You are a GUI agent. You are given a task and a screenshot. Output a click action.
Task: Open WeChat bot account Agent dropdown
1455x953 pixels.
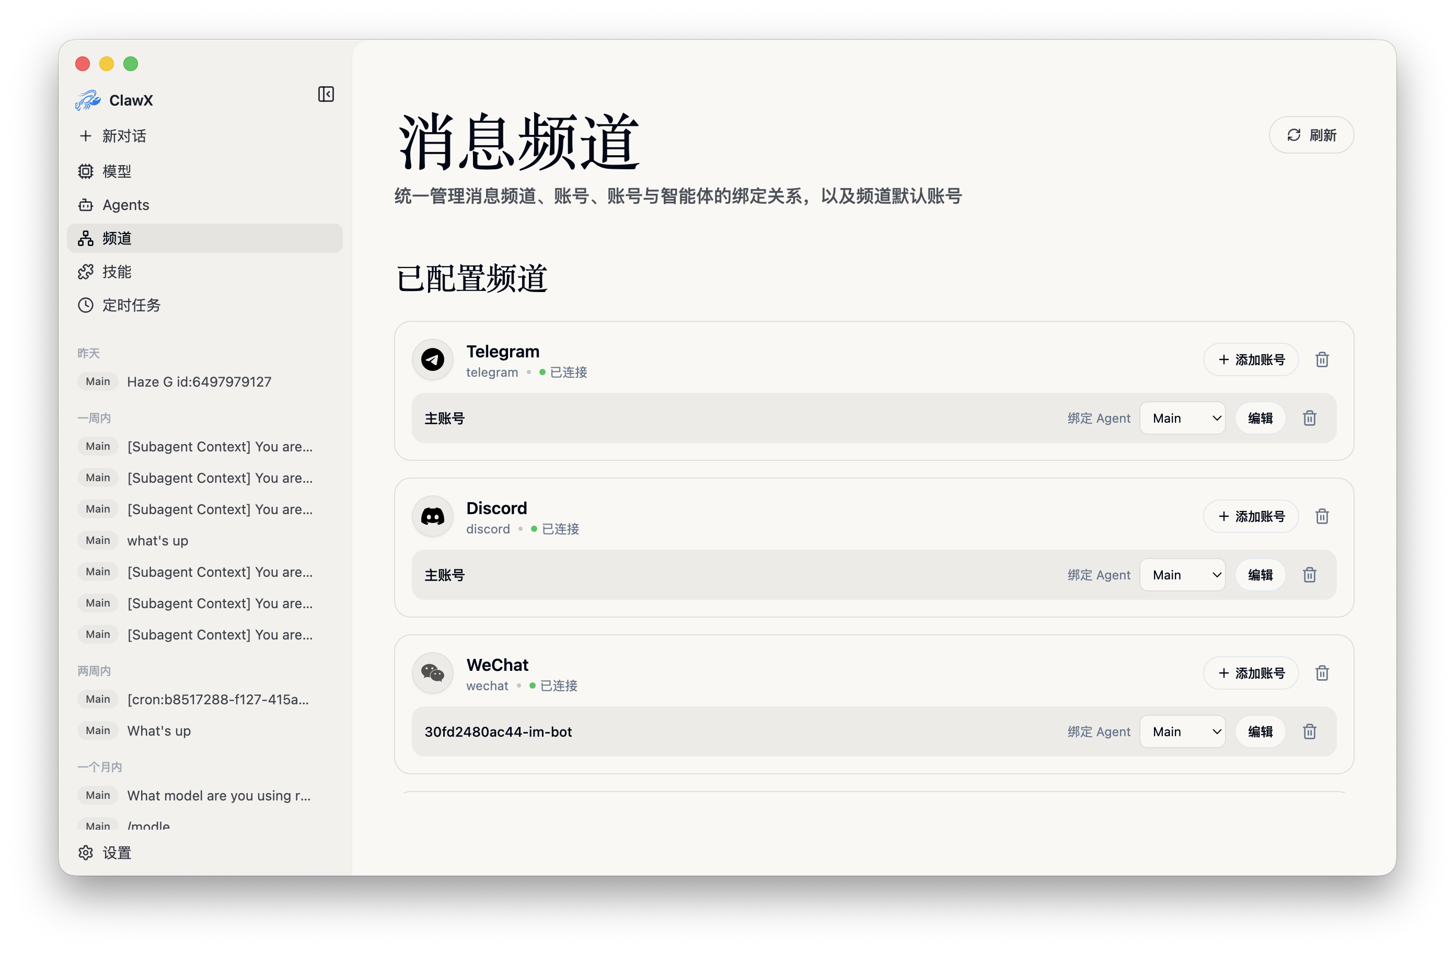1182,731
